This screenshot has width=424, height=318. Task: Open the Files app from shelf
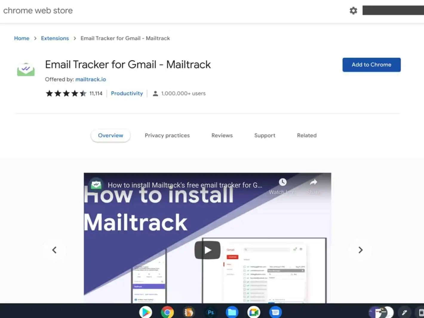232,312
